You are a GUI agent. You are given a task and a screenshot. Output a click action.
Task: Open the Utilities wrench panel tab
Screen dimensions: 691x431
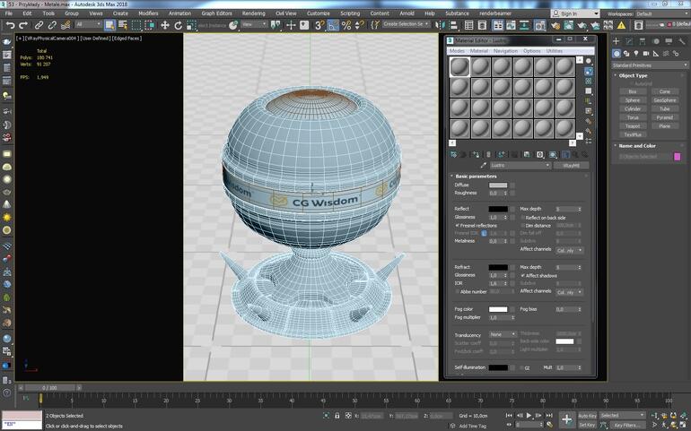(682, 41)
